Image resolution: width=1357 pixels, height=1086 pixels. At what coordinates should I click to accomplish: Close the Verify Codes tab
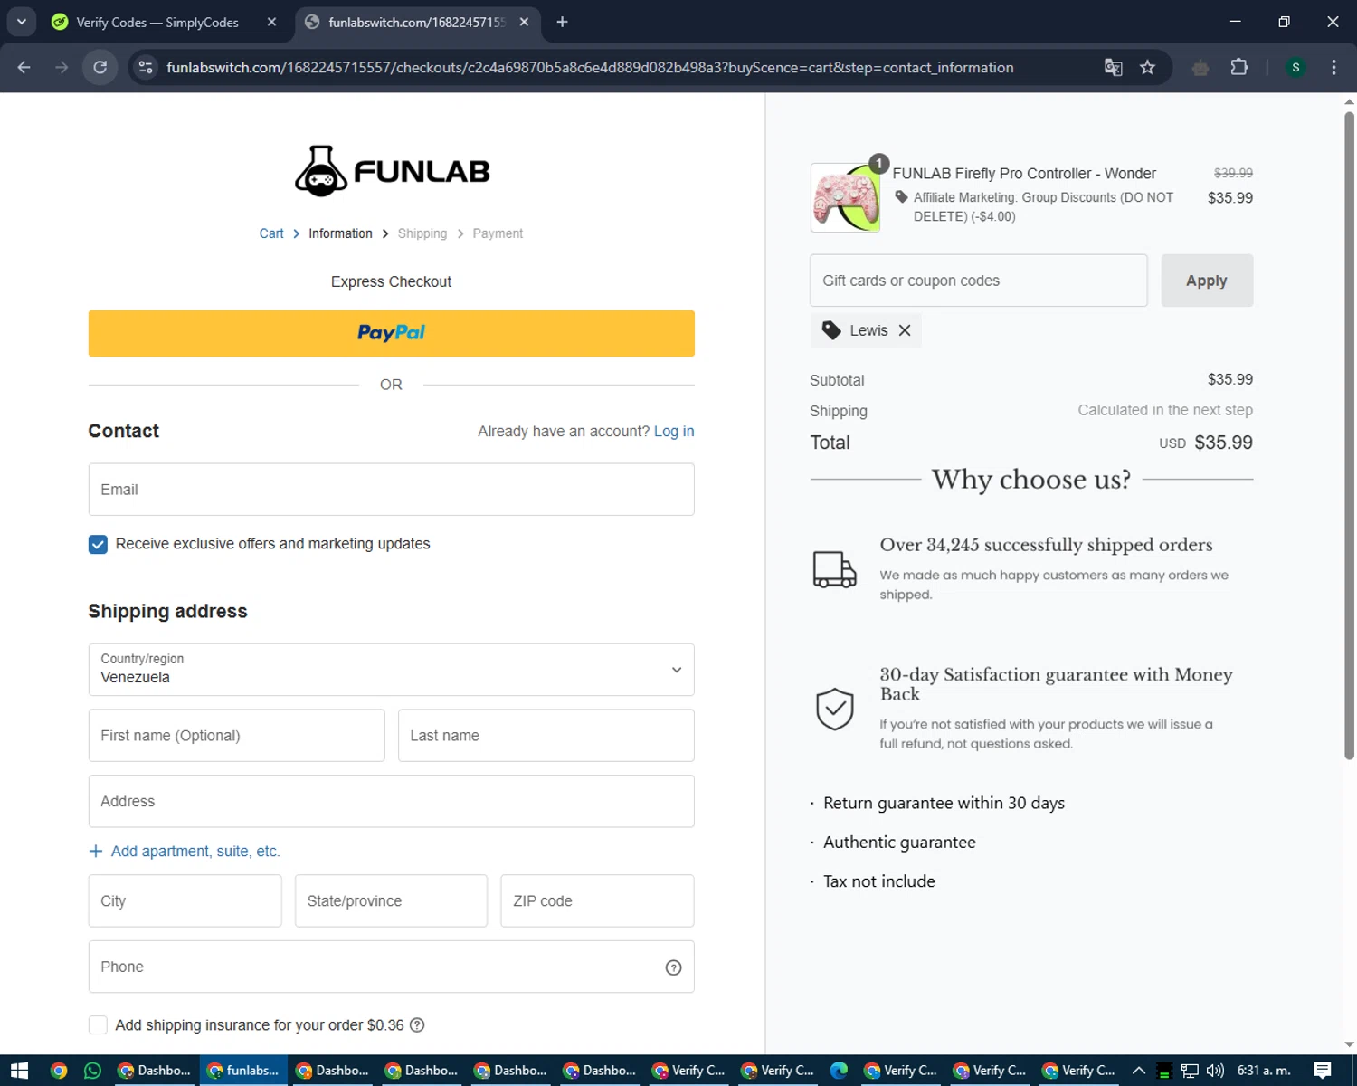tap(271, 22)
